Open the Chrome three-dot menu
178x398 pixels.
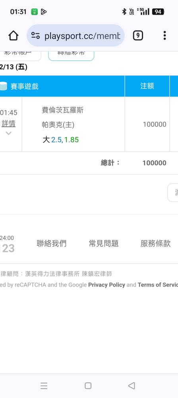click(x=164, y=35)
